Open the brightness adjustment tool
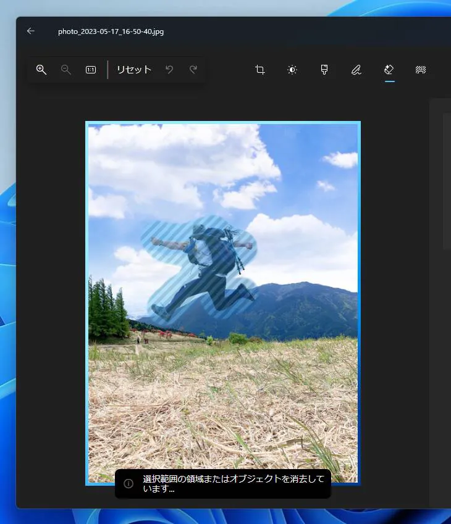This screenshot has width=451, height=524. pyautogui.click(x=292, y=70)
